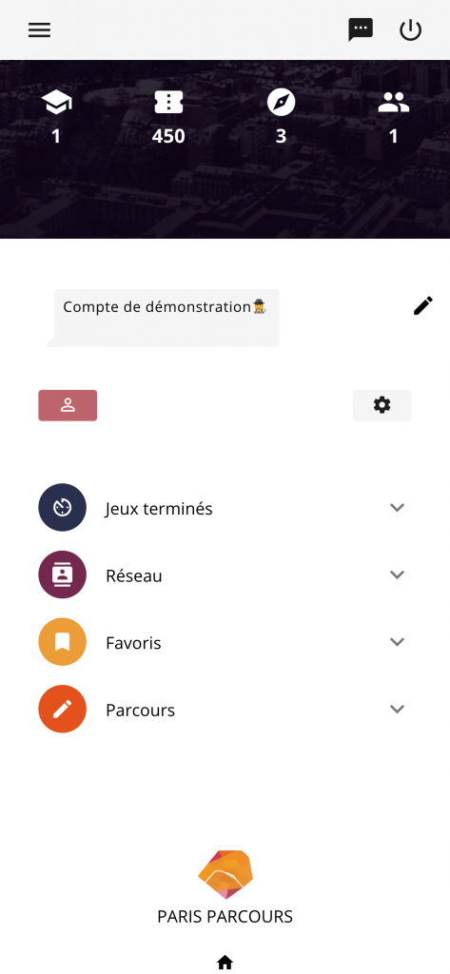Expand the Jeux terminés chevron

[397, 508]
